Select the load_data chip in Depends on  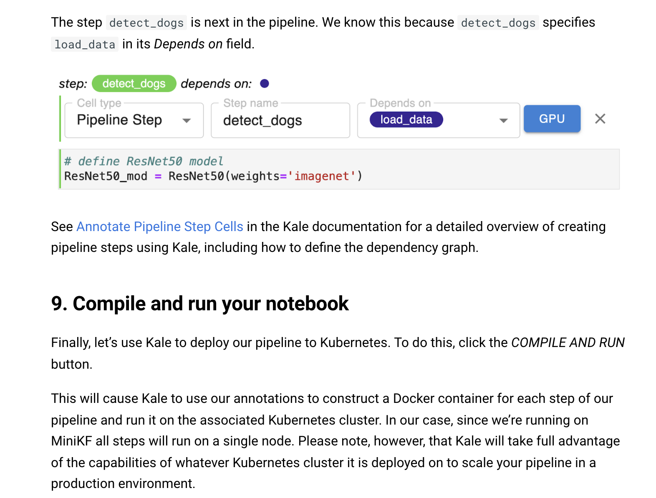pos(406,120)
